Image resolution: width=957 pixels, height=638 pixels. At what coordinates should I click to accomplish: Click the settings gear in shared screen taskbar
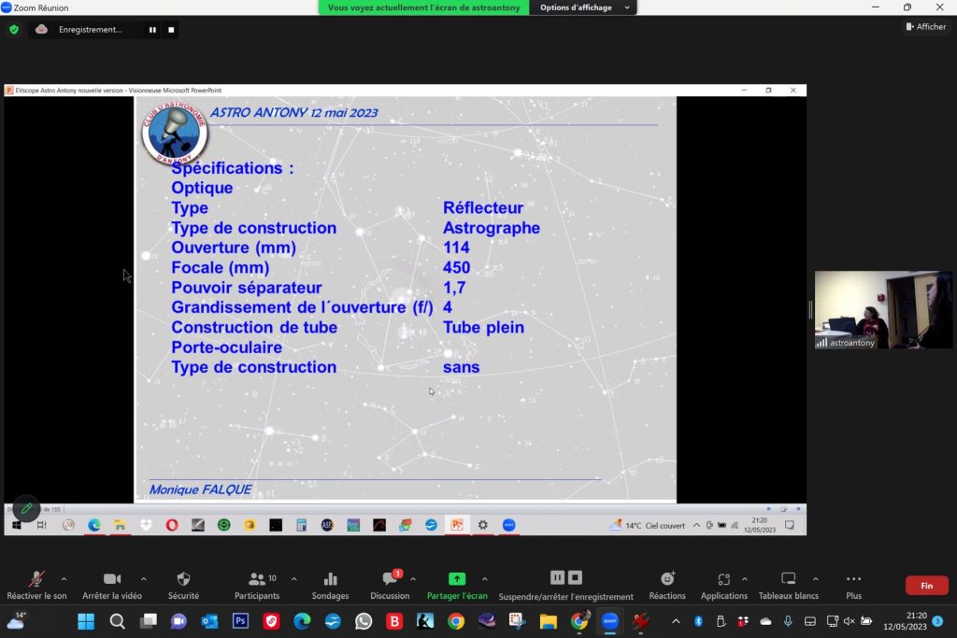coord(483,525)
